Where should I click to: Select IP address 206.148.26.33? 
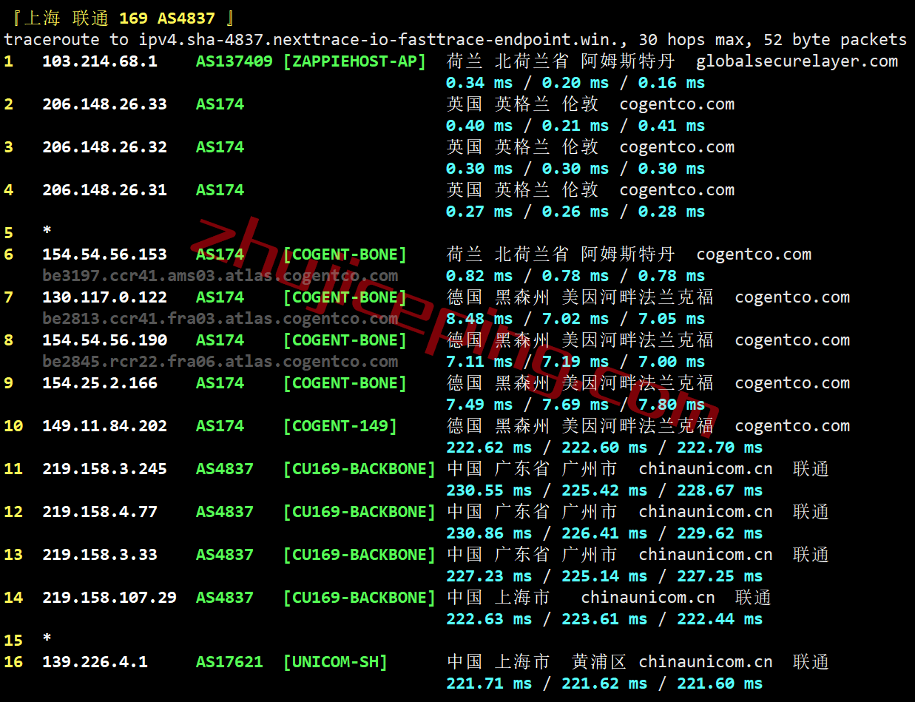104,104
